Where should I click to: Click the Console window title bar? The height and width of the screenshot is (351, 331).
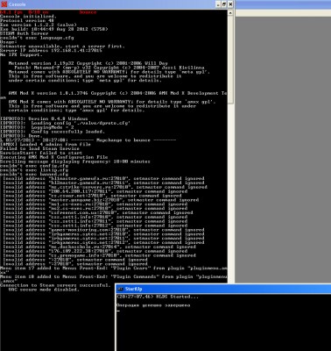(116, 4)
